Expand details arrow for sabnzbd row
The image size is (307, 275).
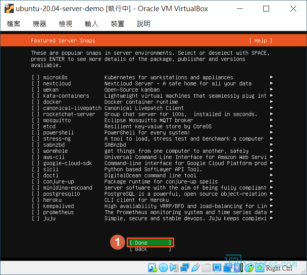(271, 144)
